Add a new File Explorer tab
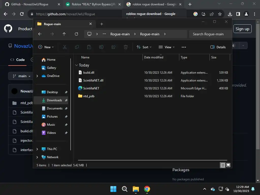This screenshot has height=195, width=260. [102, 24]
